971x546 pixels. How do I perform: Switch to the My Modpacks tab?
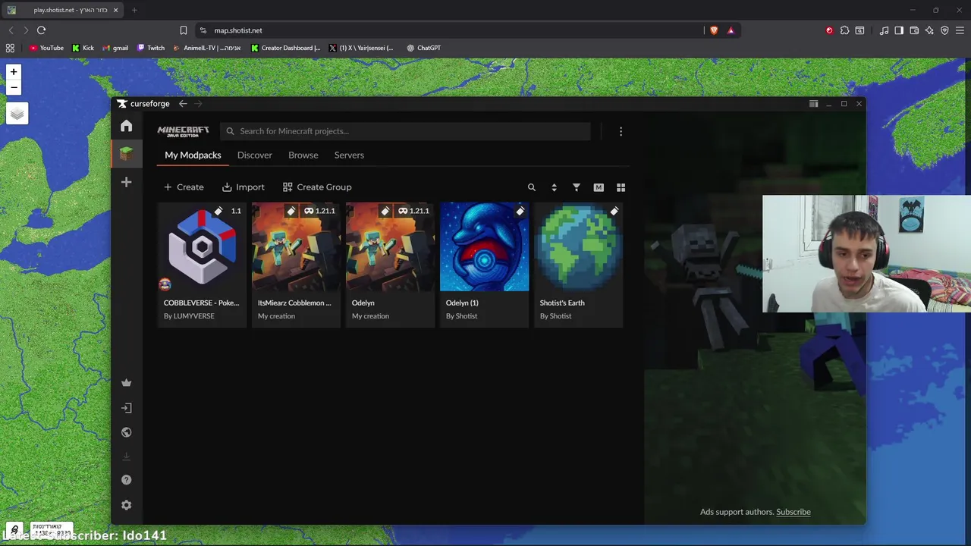193,155
